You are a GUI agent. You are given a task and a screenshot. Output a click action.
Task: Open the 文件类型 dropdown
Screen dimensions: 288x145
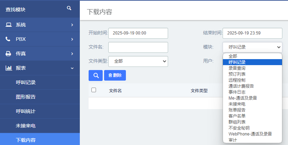[x=138, y=61]
